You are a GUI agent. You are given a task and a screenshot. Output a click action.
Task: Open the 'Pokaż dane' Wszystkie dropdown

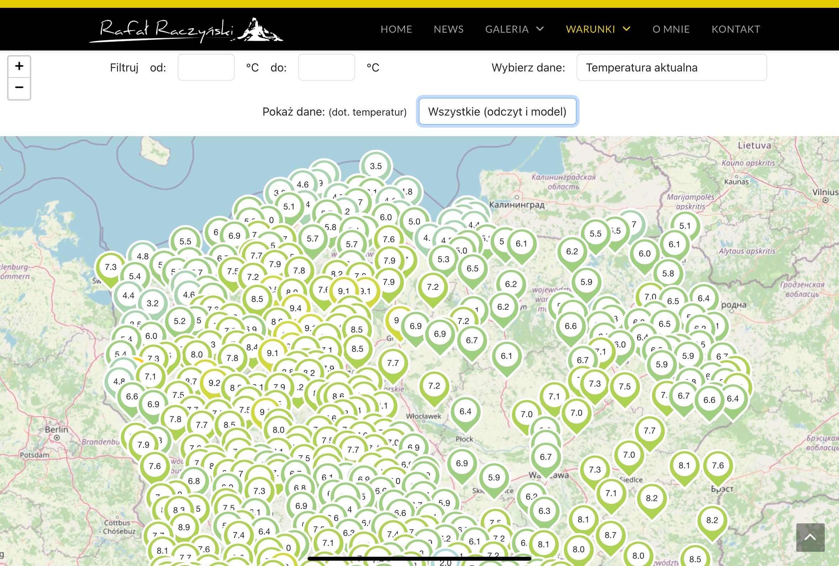point(497,112)
